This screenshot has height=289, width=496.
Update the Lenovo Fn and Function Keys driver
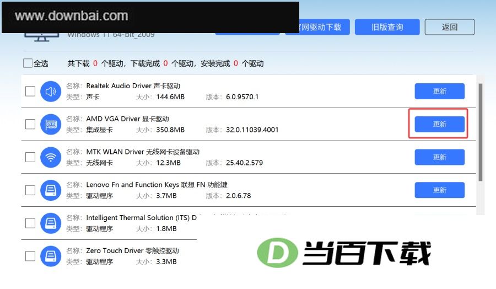[x=439, y=190]
